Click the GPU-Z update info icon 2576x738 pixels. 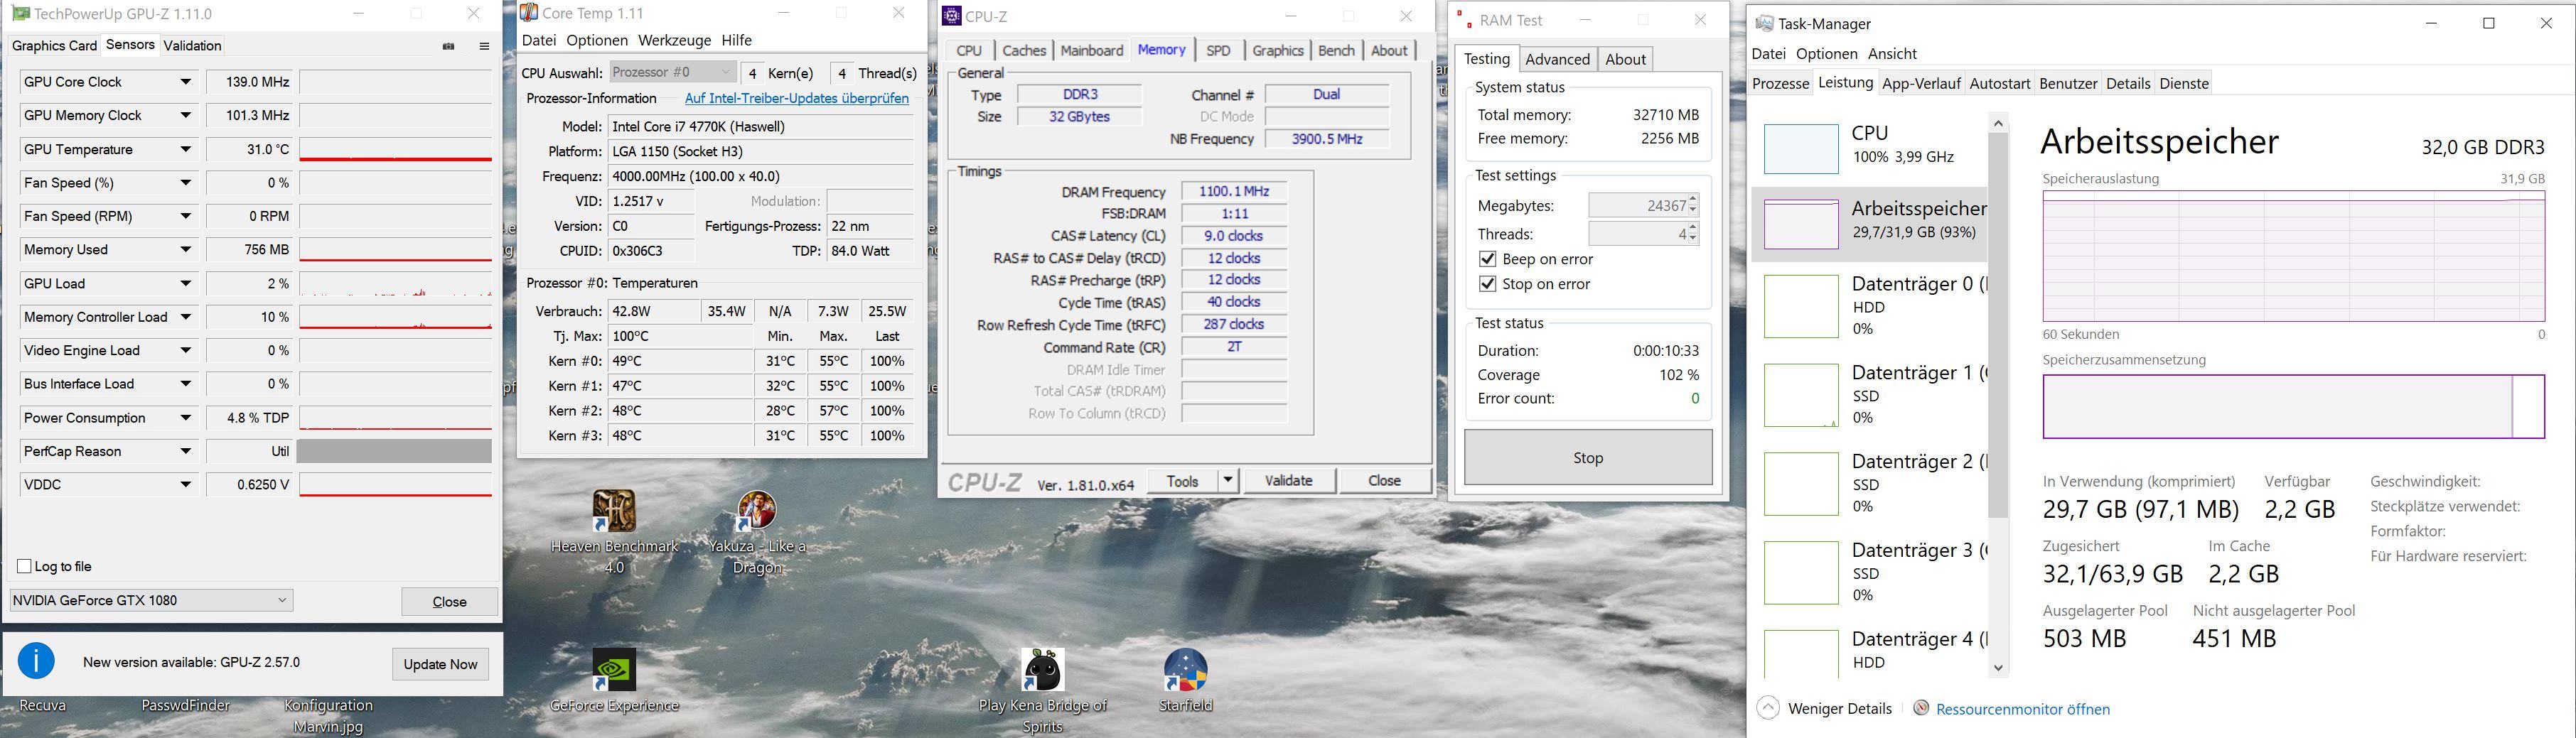click(x=37, y=661)
